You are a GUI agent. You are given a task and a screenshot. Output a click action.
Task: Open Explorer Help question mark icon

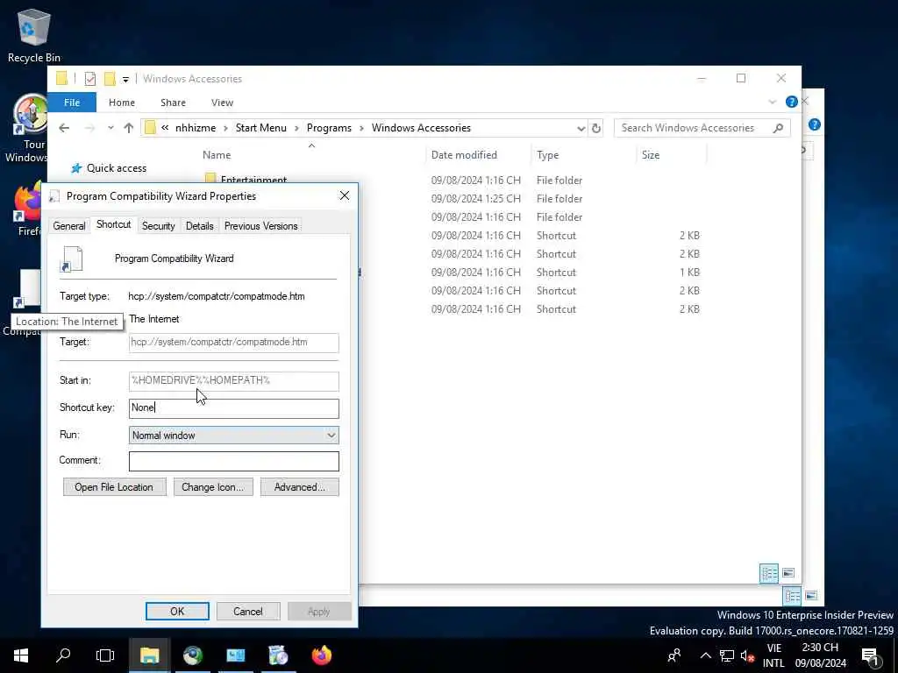(x=792, y=102)
